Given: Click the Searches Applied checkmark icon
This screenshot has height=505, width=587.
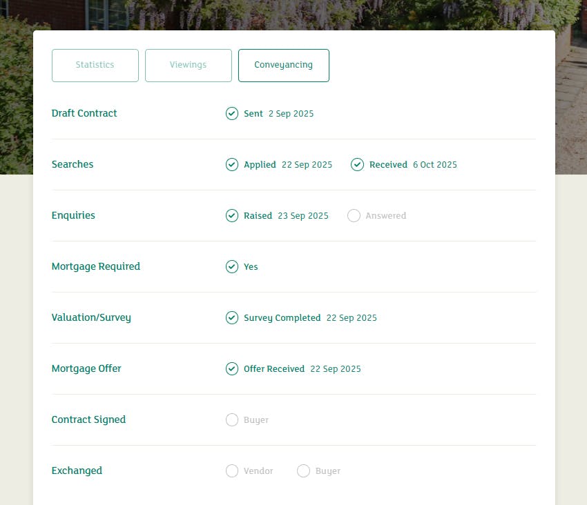Looking at the screenshot, I should pyautogui.click(x=232, y=165).
